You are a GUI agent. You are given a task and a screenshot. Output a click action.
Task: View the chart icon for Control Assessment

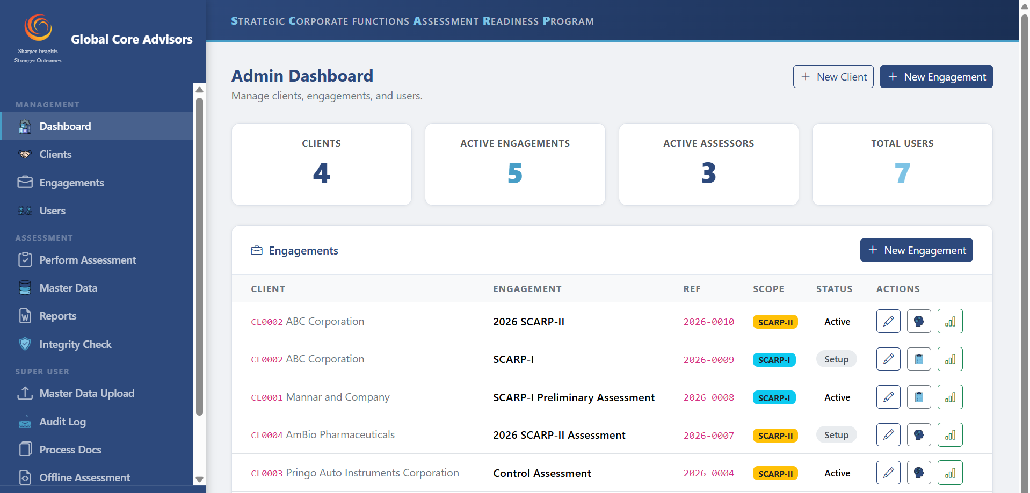(x=950, y=473)
